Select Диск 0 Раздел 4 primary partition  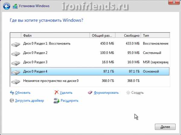click(90, 72)
